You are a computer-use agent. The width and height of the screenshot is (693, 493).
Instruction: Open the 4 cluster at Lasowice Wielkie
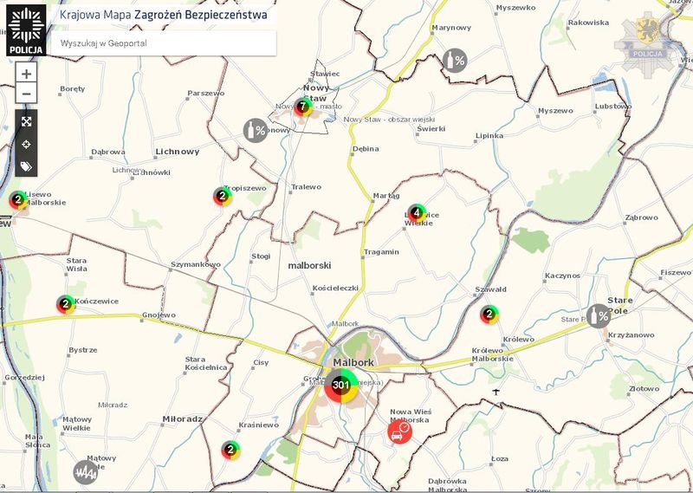[x=417, y=211]
